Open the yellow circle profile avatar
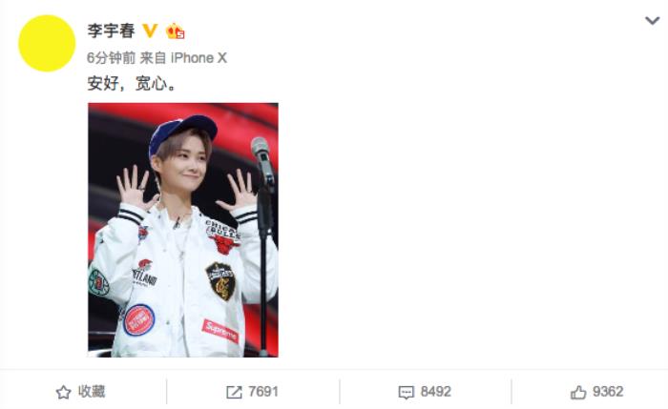Screen dimensions: 668x409 click(x=47, y=43)
